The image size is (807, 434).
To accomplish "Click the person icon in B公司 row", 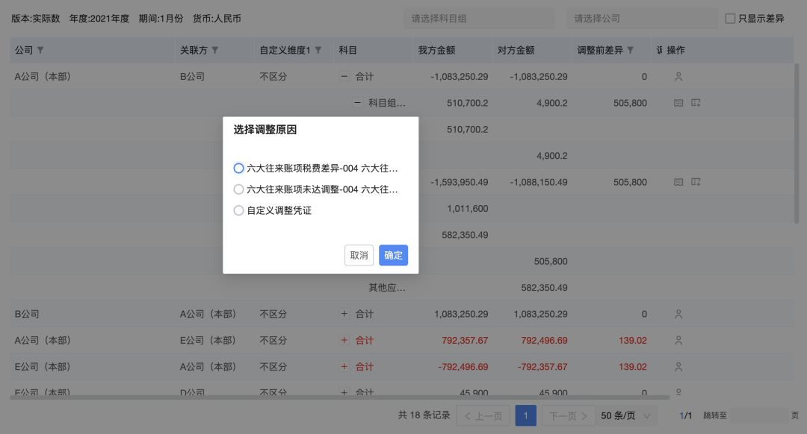I will coord(678,314).
